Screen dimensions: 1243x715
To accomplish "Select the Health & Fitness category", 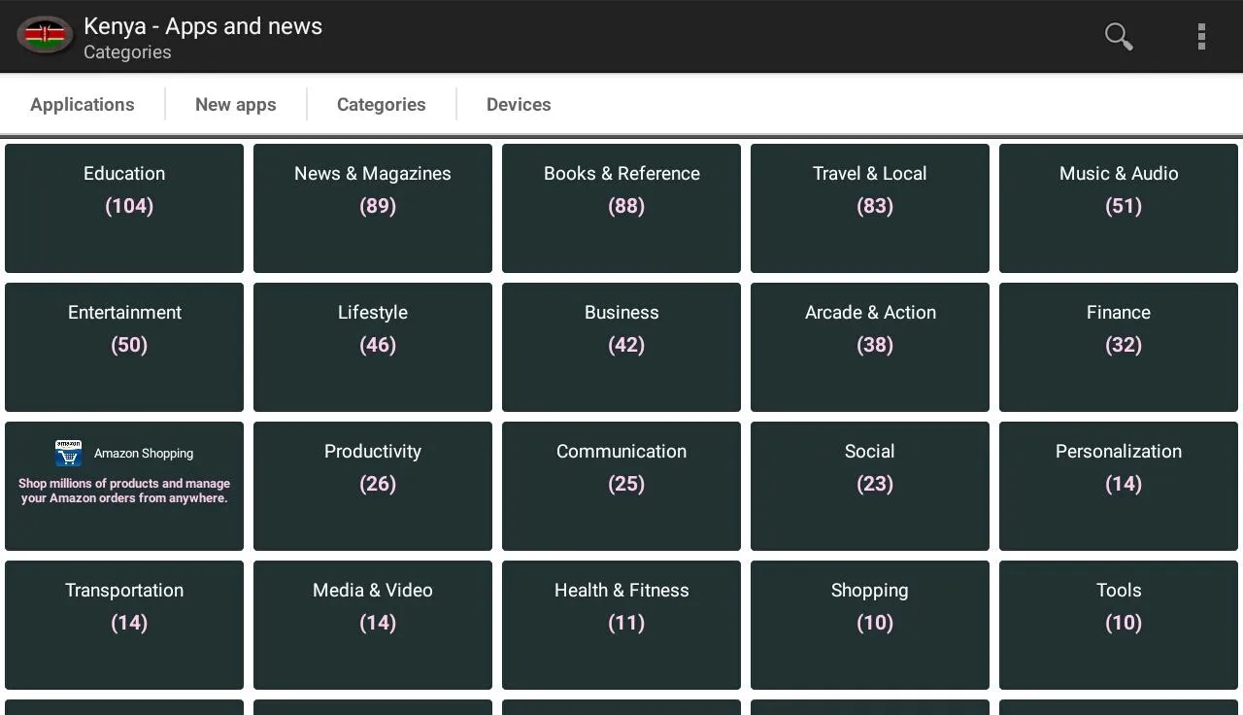I will [x=621, y=625].
